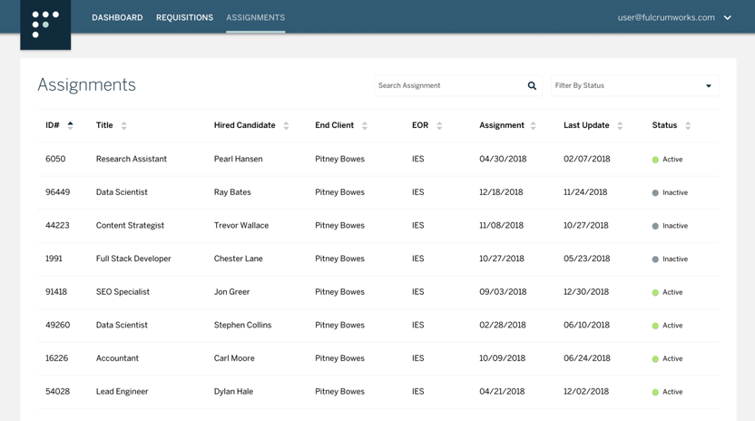The width and height of the screenshot is (755, 421).
Task: Sort by ID# column arrows
Action: point(70,126)
